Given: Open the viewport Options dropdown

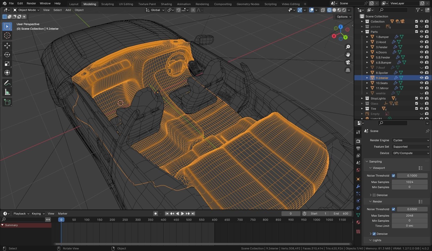Looking at the screenshot, I should tap(344, 17).
